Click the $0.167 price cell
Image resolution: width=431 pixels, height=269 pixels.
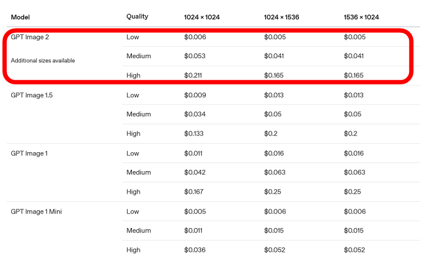pos(194,192)
